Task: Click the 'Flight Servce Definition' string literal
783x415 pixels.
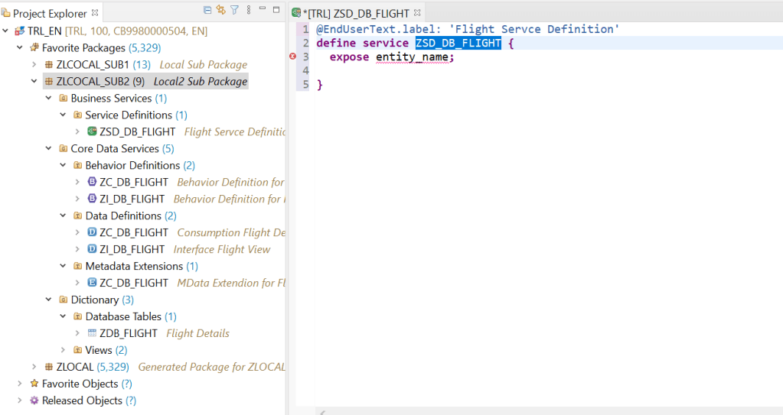Action: (533, 29)
